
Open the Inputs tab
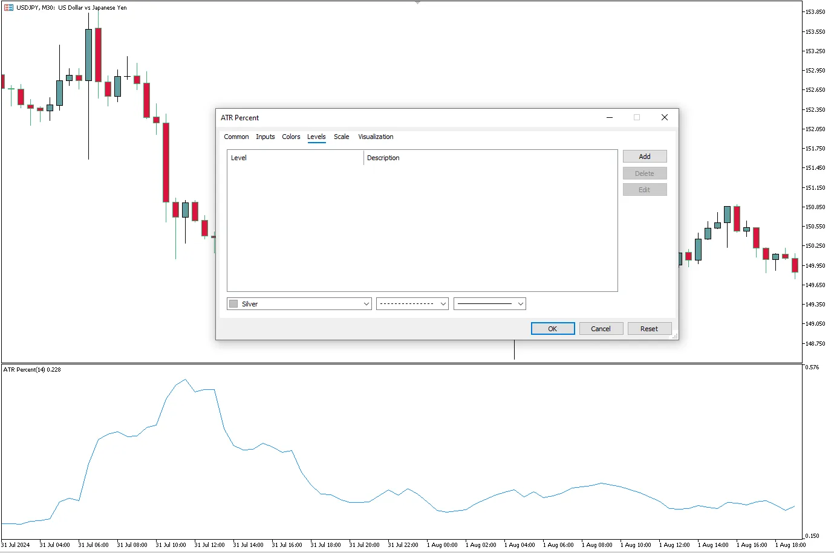(x=265, y=137)
